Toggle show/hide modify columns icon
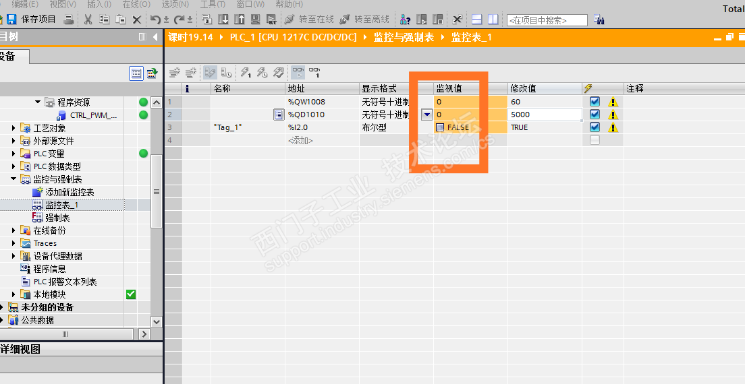The width and height of the screenshot is (745, 384). click(210, 73)
